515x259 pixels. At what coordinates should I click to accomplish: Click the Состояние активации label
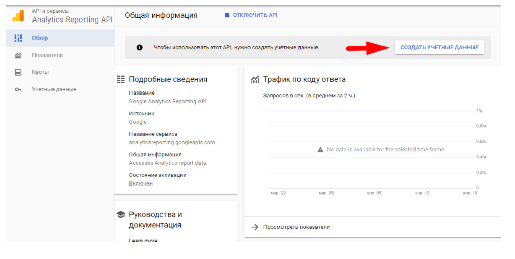click(x=158, y=175)
